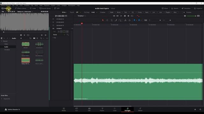Open the Workspace menu
Image resolution: width=204 pixels, height=114 pixels.
(x=72, y=5)
